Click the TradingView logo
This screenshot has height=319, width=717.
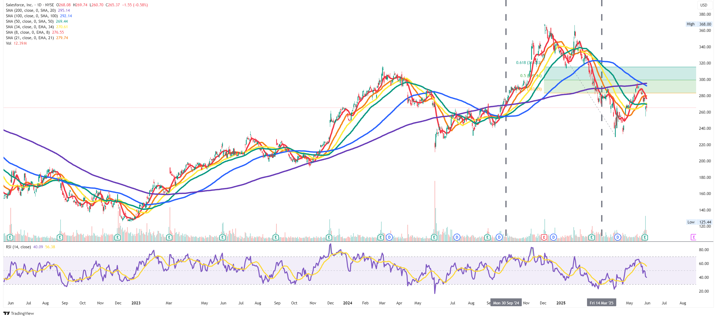pos(18,314)
